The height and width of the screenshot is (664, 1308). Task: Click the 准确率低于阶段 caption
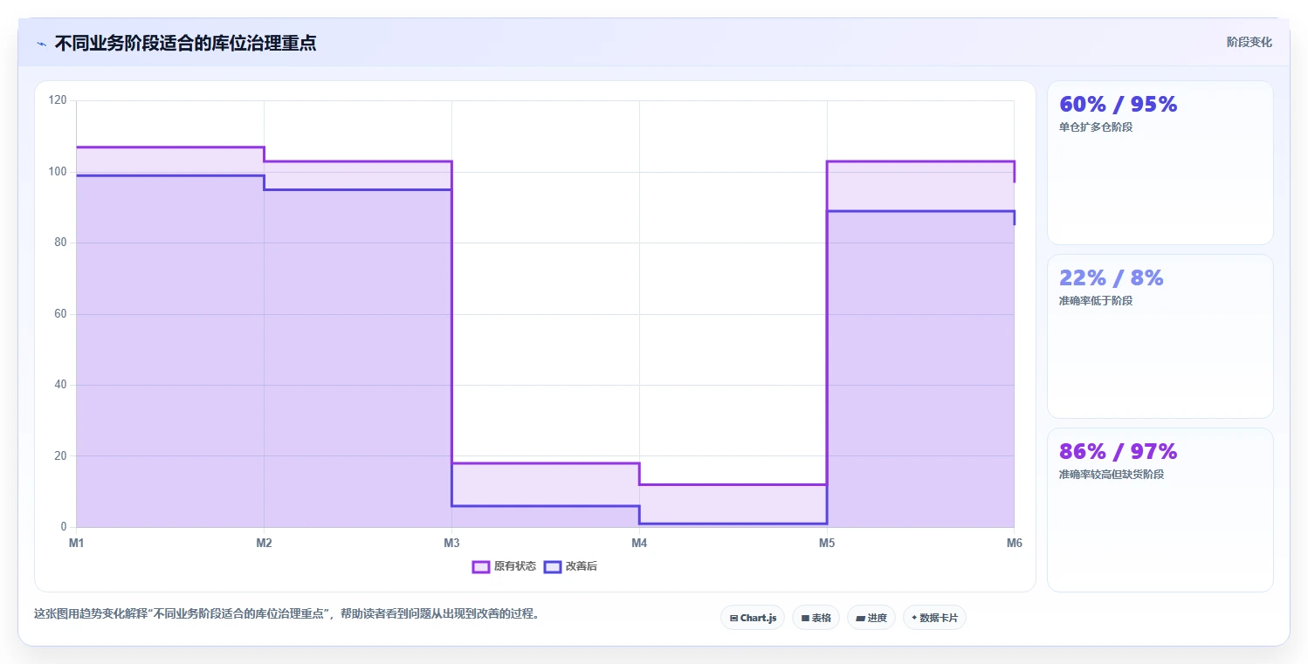(x=1096, y=301)
